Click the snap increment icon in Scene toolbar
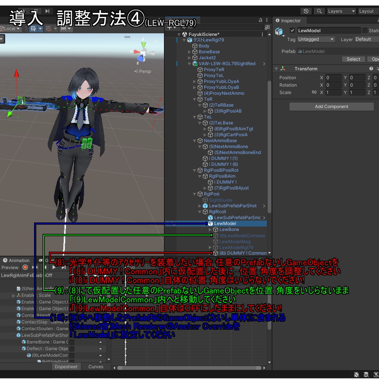379x379 pixels. (x=48, y=28)
